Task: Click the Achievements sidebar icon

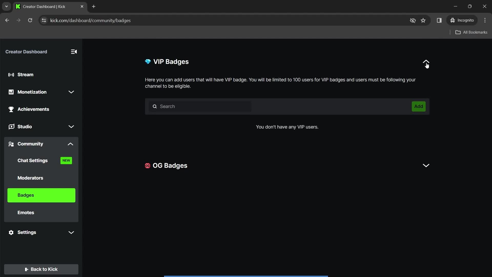Action: coord(11,109)
